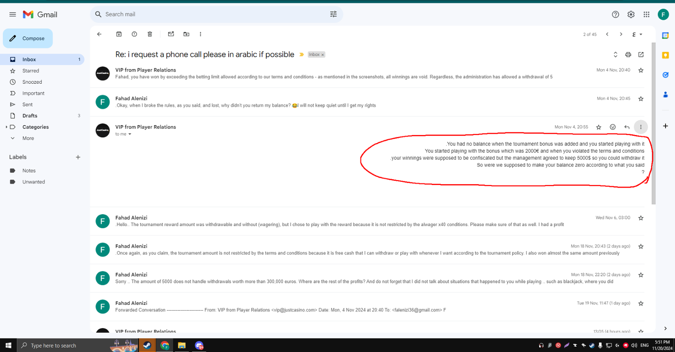Click the Report spam icon

[x=134, y=34]
